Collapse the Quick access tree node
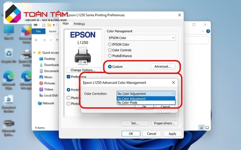The image size is (241, 150). coord(34,53)
